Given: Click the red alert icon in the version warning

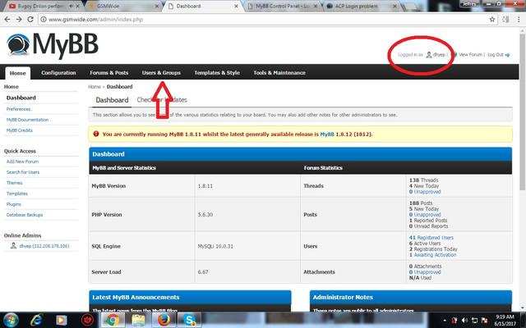Looking at the screenshot, I should tap(96, 134).
